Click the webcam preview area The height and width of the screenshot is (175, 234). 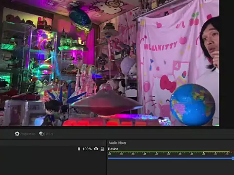tap(110, 63)
